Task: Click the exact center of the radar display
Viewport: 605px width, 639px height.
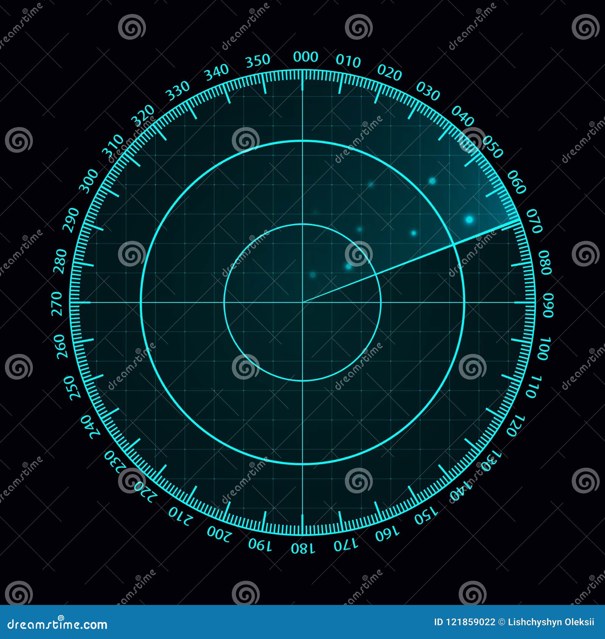Action: [304, 301]
